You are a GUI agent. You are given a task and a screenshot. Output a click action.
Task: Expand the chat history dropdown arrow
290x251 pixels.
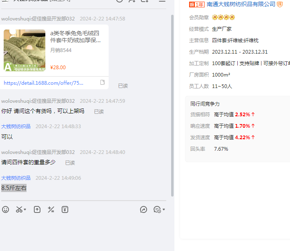coord(164,210)
